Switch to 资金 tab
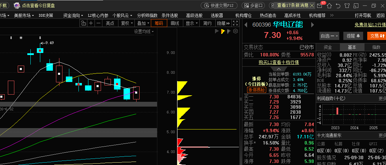The width and height of the screenshot is (386, 165). tap(328, 47)
